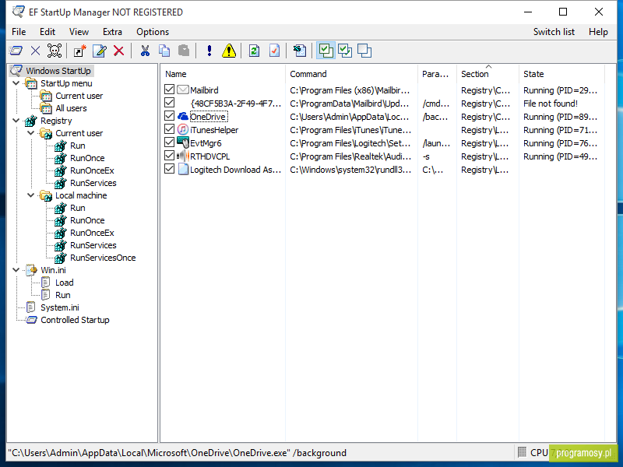The image size is (623, 467).
Task: Click the blue X toolbar icon
Action: pyautogui.click(x=35, y=51)
